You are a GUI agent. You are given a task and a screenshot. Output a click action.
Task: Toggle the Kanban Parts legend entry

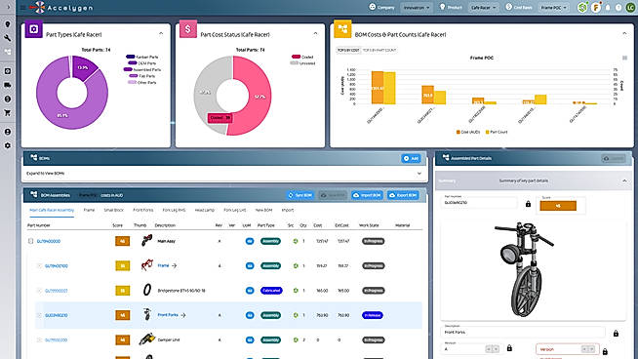pos(142,57)
